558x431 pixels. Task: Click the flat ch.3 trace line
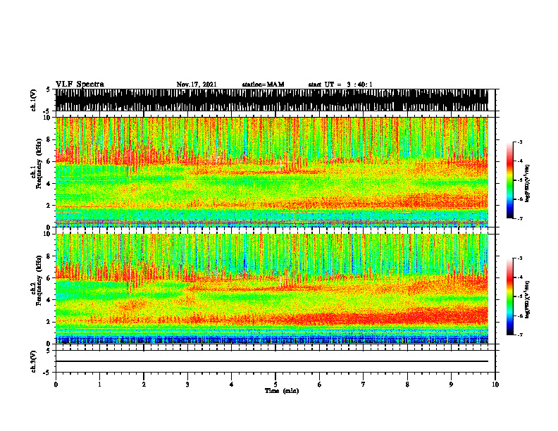[271, 361]
